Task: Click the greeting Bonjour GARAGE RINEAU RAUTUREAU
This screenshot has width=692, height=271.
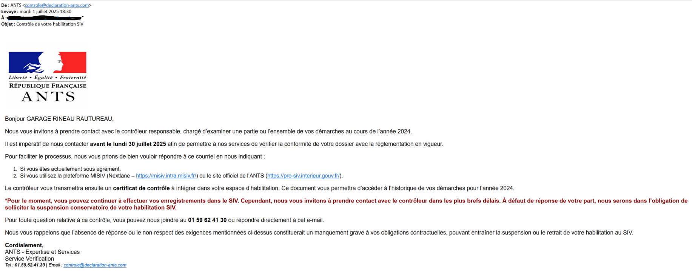Action: (59, 119)
